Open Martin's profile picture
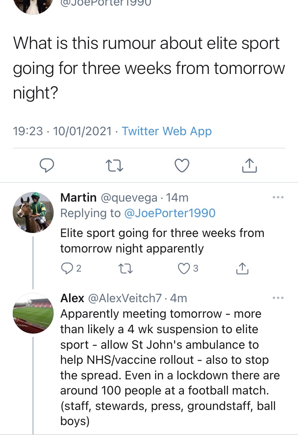The height and width of the screenshot is (437, 298). pyautogui.click(x=33, y=212)
